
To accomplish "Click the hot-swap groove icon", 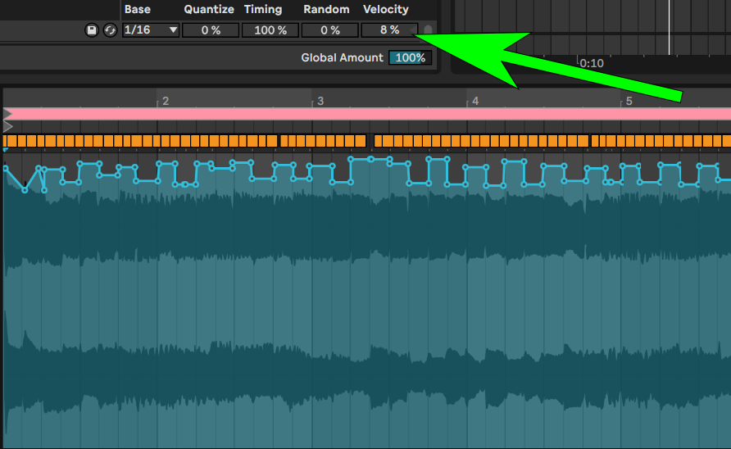I will click(110, 30).
